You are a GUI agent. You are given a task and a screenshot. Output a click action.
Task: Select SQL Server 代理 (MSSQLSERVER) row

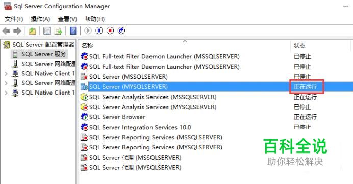click(135, 157)
